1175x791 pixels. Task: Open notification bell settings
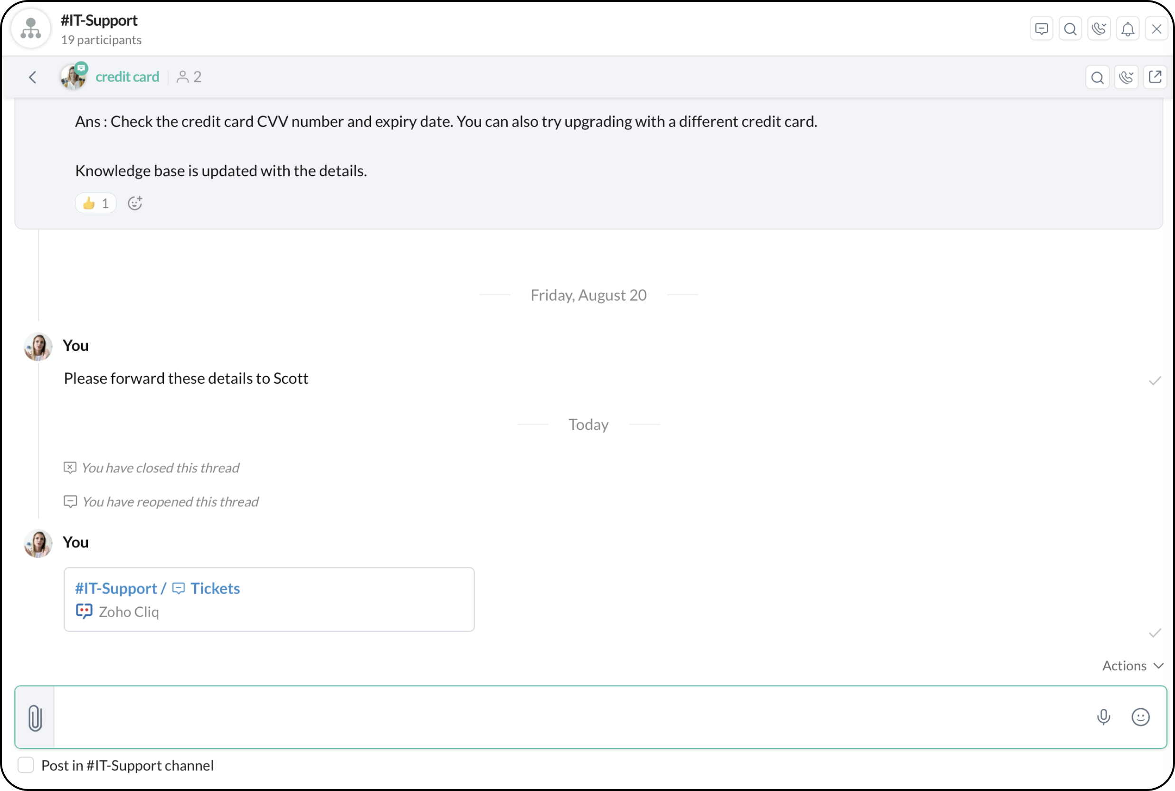(x=1128, y=29)
